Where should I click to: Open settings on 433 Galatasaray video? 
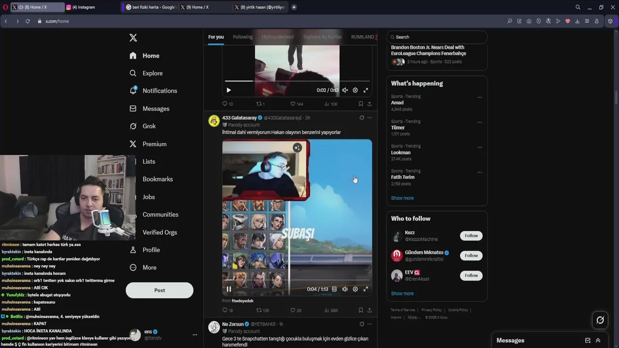click(x=355, y=289)
